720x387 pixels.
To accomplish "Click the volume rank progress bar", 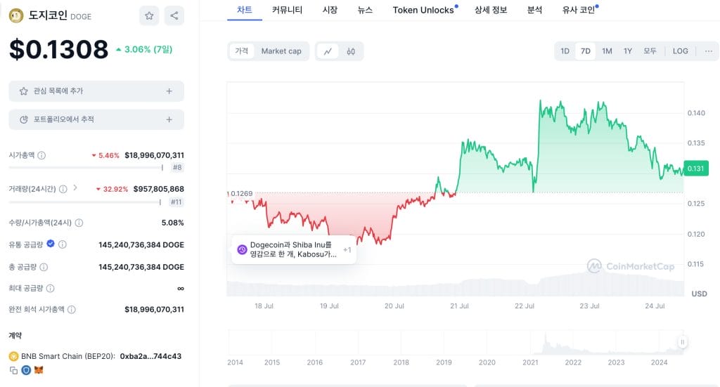I will [x=85, y=202].
